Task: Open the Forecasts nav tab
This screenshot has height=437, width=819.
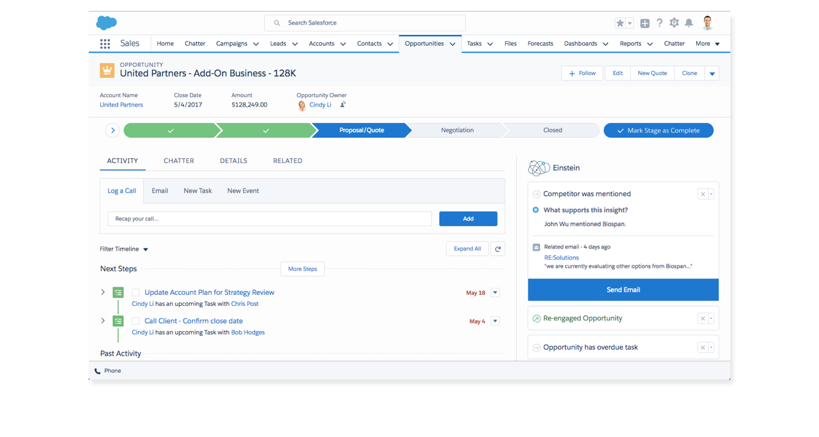Action: pos(540,44)
